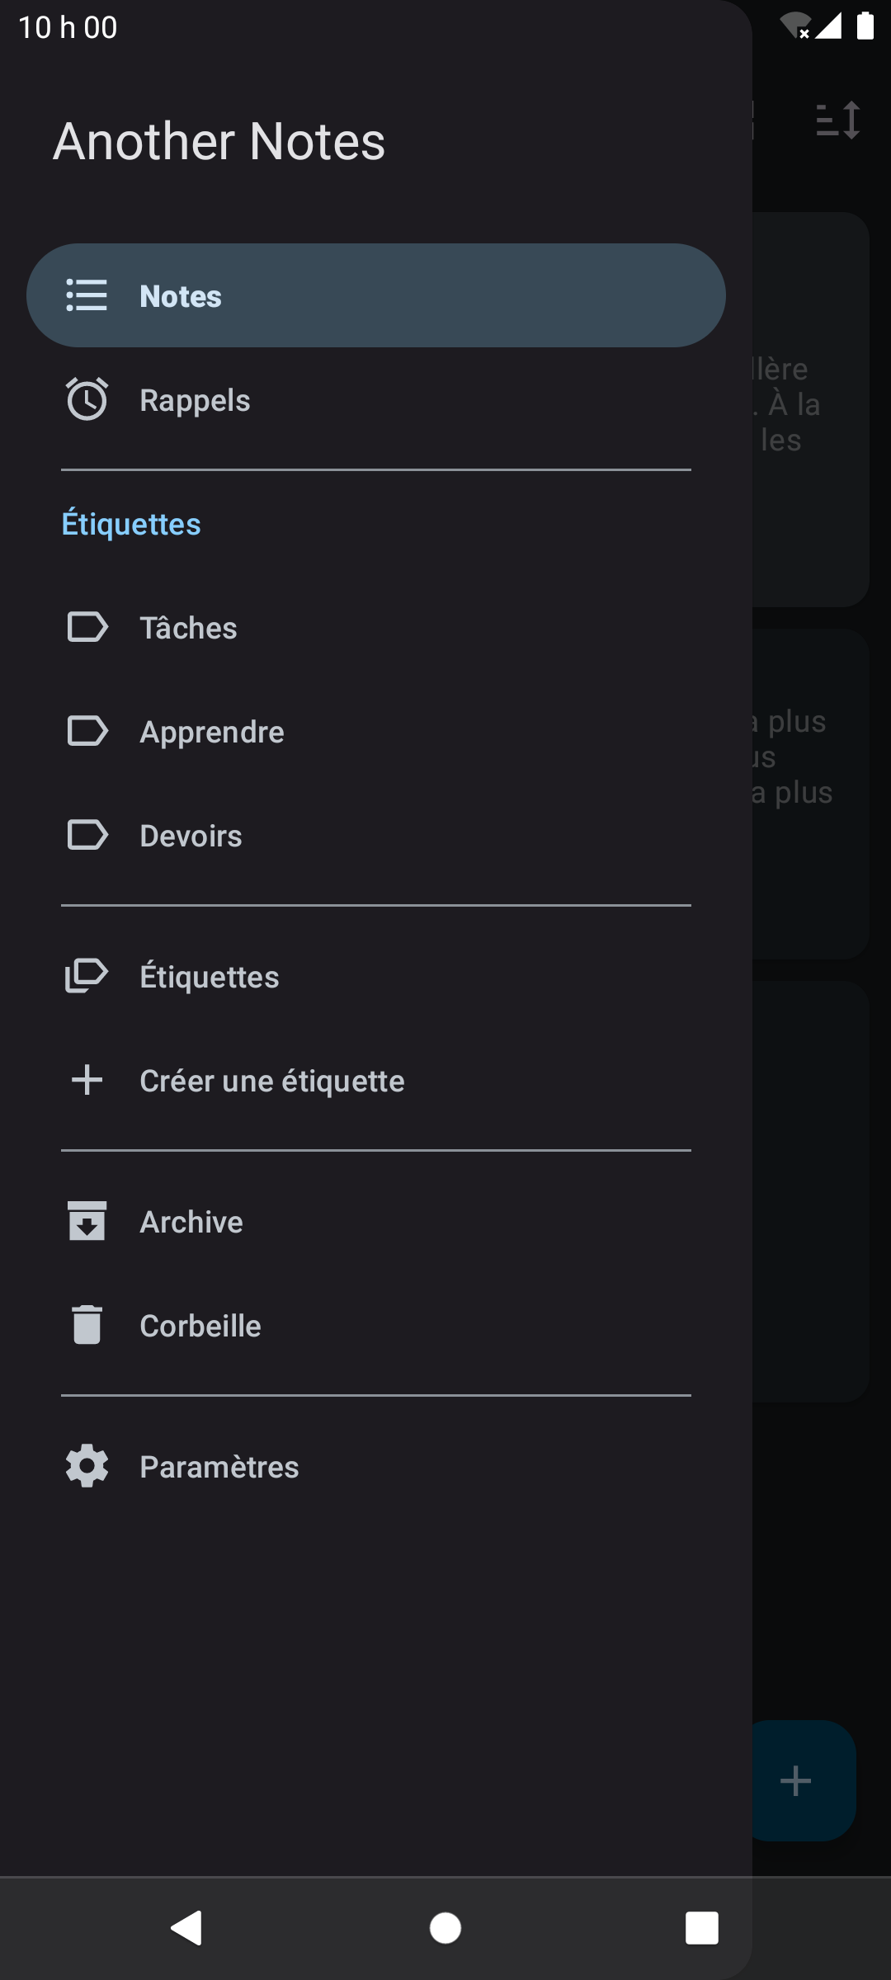Select Créer une étiquette

click(x=271, y=1081)
